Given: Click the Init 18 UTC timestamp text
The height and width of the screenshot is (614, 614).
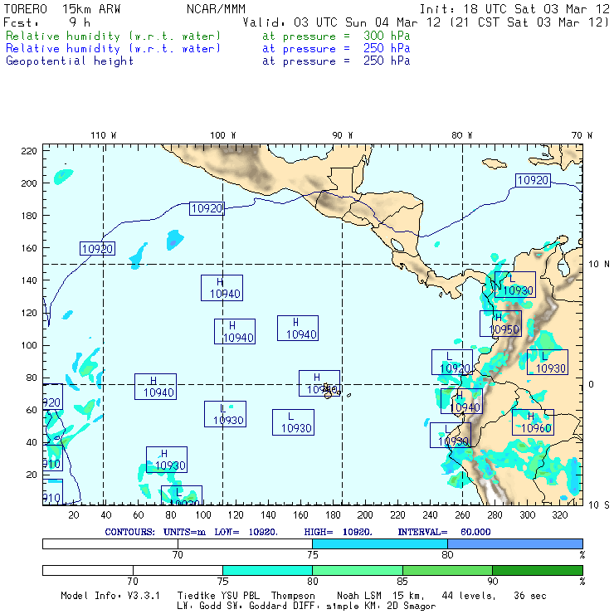Looking at the screenshot, I should (514, 9).
